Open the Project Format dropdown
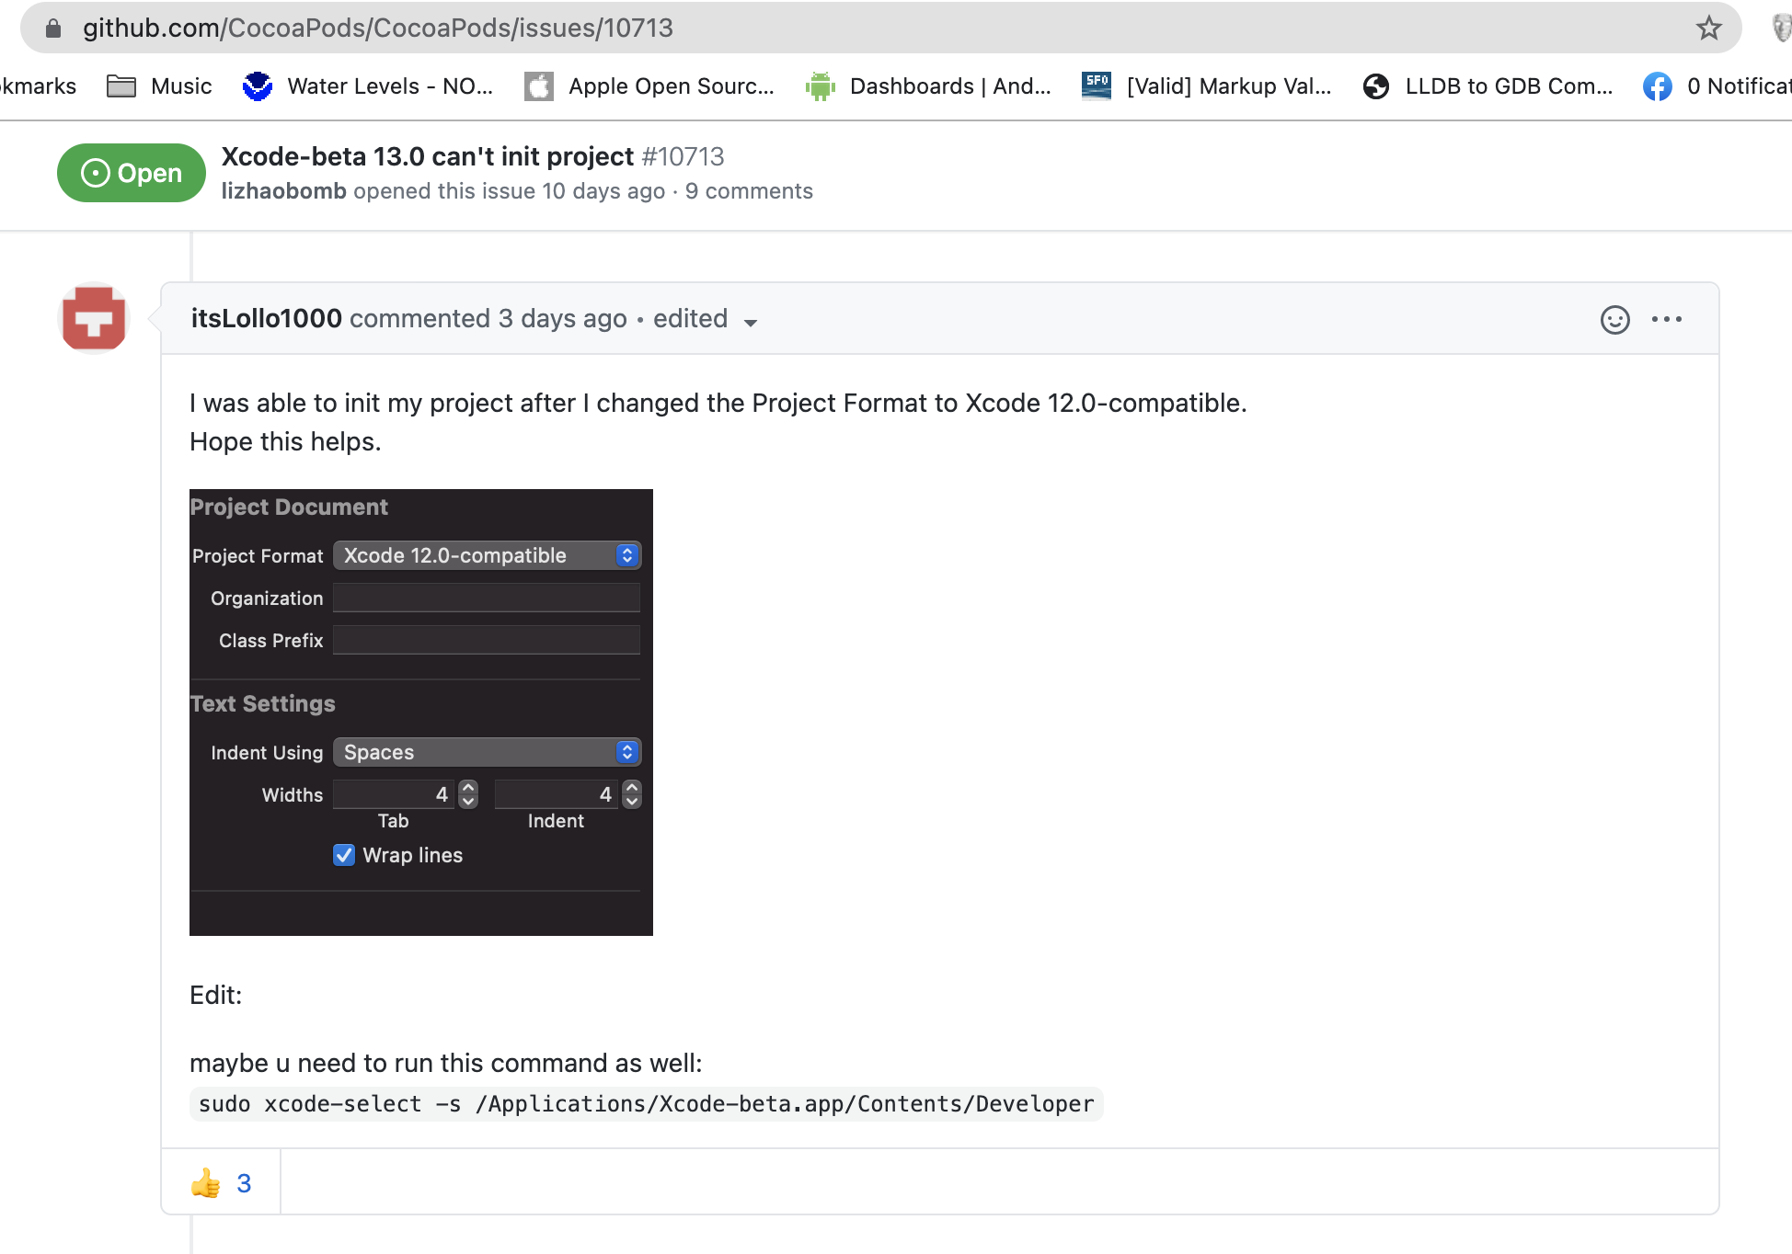1792x1254 pixels. (487, 555)
